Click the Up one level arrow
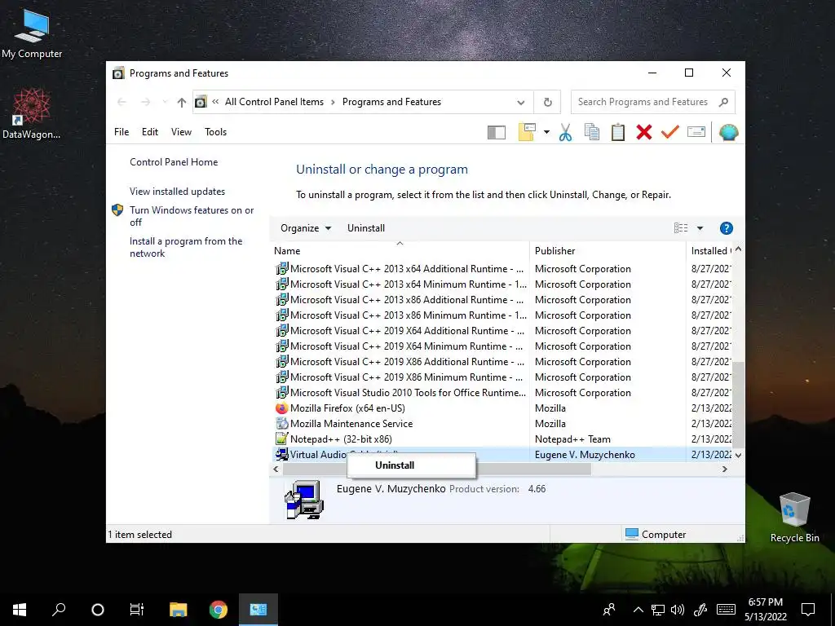The width and height of the screenshot is (835, 626). click(182, 102)
